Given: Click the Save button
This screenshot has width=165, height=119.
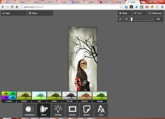Looking at the screenshot, I should point(14,13).
